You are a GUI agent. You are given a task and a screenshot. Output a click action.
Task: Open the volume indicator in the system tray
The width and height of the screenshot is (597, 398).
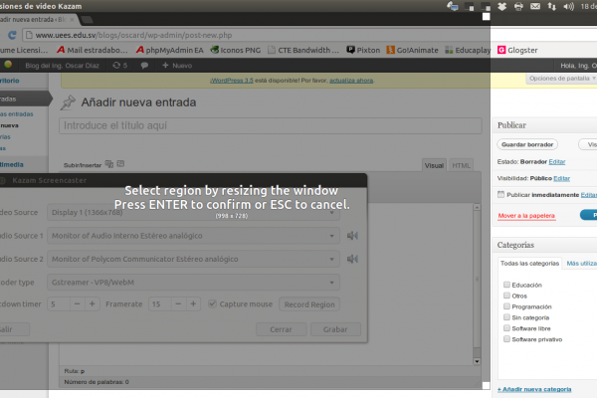coord(568,6)
